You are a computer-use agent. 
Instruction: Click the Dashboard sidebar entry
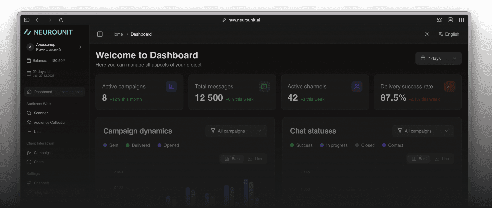tap(43, 92)
